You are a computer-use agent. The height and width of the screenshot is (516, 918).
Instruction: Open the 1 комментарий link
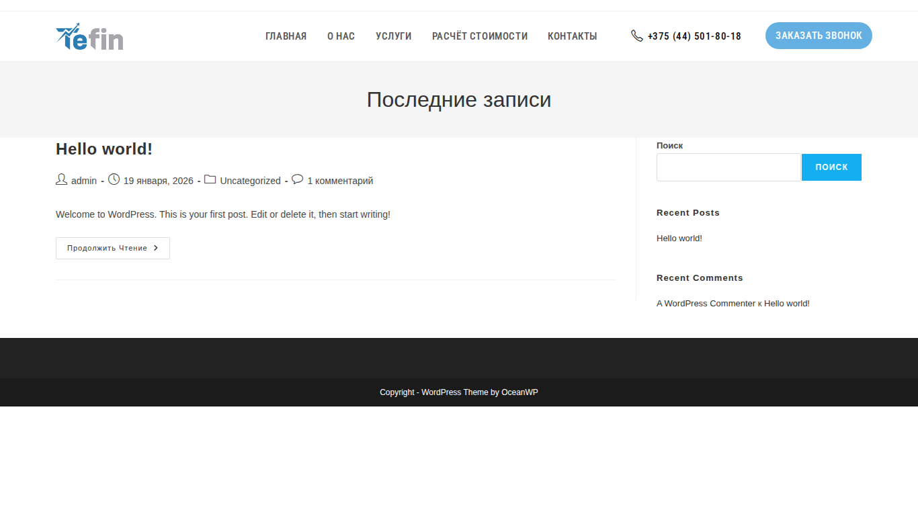point(340,181)
